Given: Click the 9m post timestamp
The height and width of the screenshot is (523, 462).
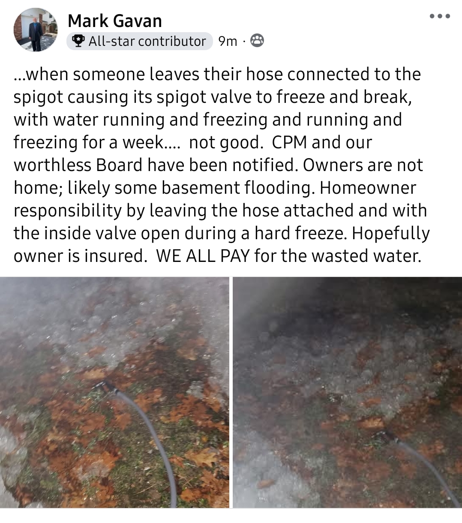Looking at the screenshot, I should point(228,41).
